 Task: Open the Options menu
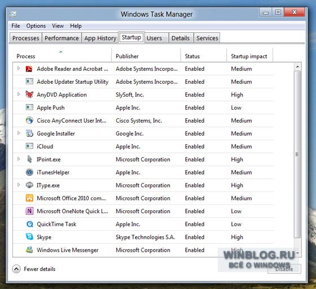(36, 26)
